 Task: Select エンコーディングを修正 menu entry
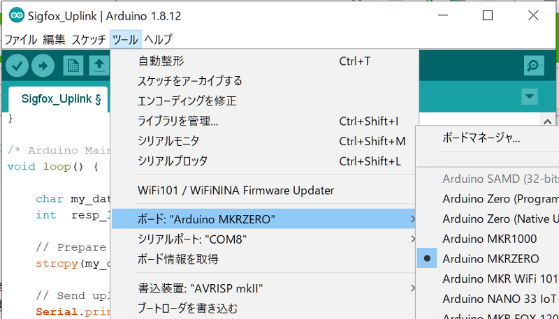264,101
